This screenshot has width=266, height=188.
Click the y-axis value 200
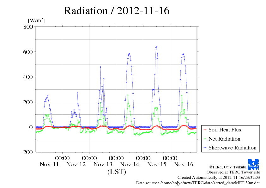click(x=28, y=102)
